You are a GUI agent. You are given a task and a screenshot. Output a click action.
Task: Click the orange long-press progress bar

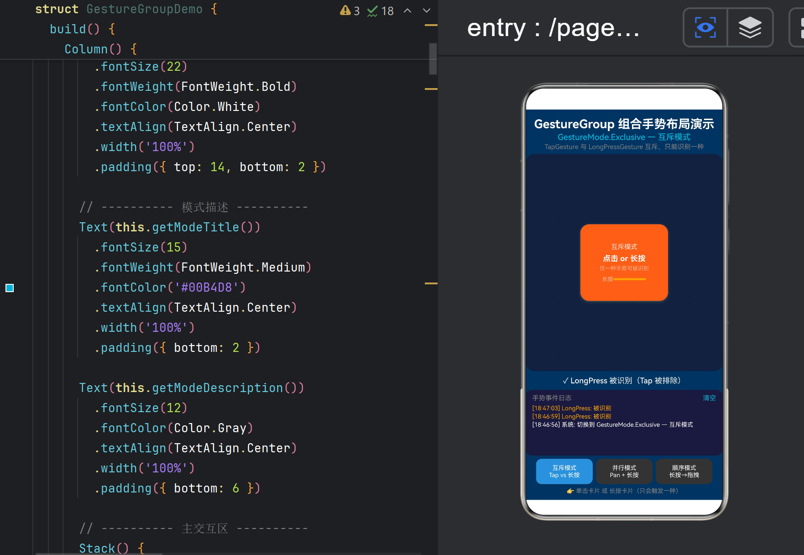pos(630,279)
